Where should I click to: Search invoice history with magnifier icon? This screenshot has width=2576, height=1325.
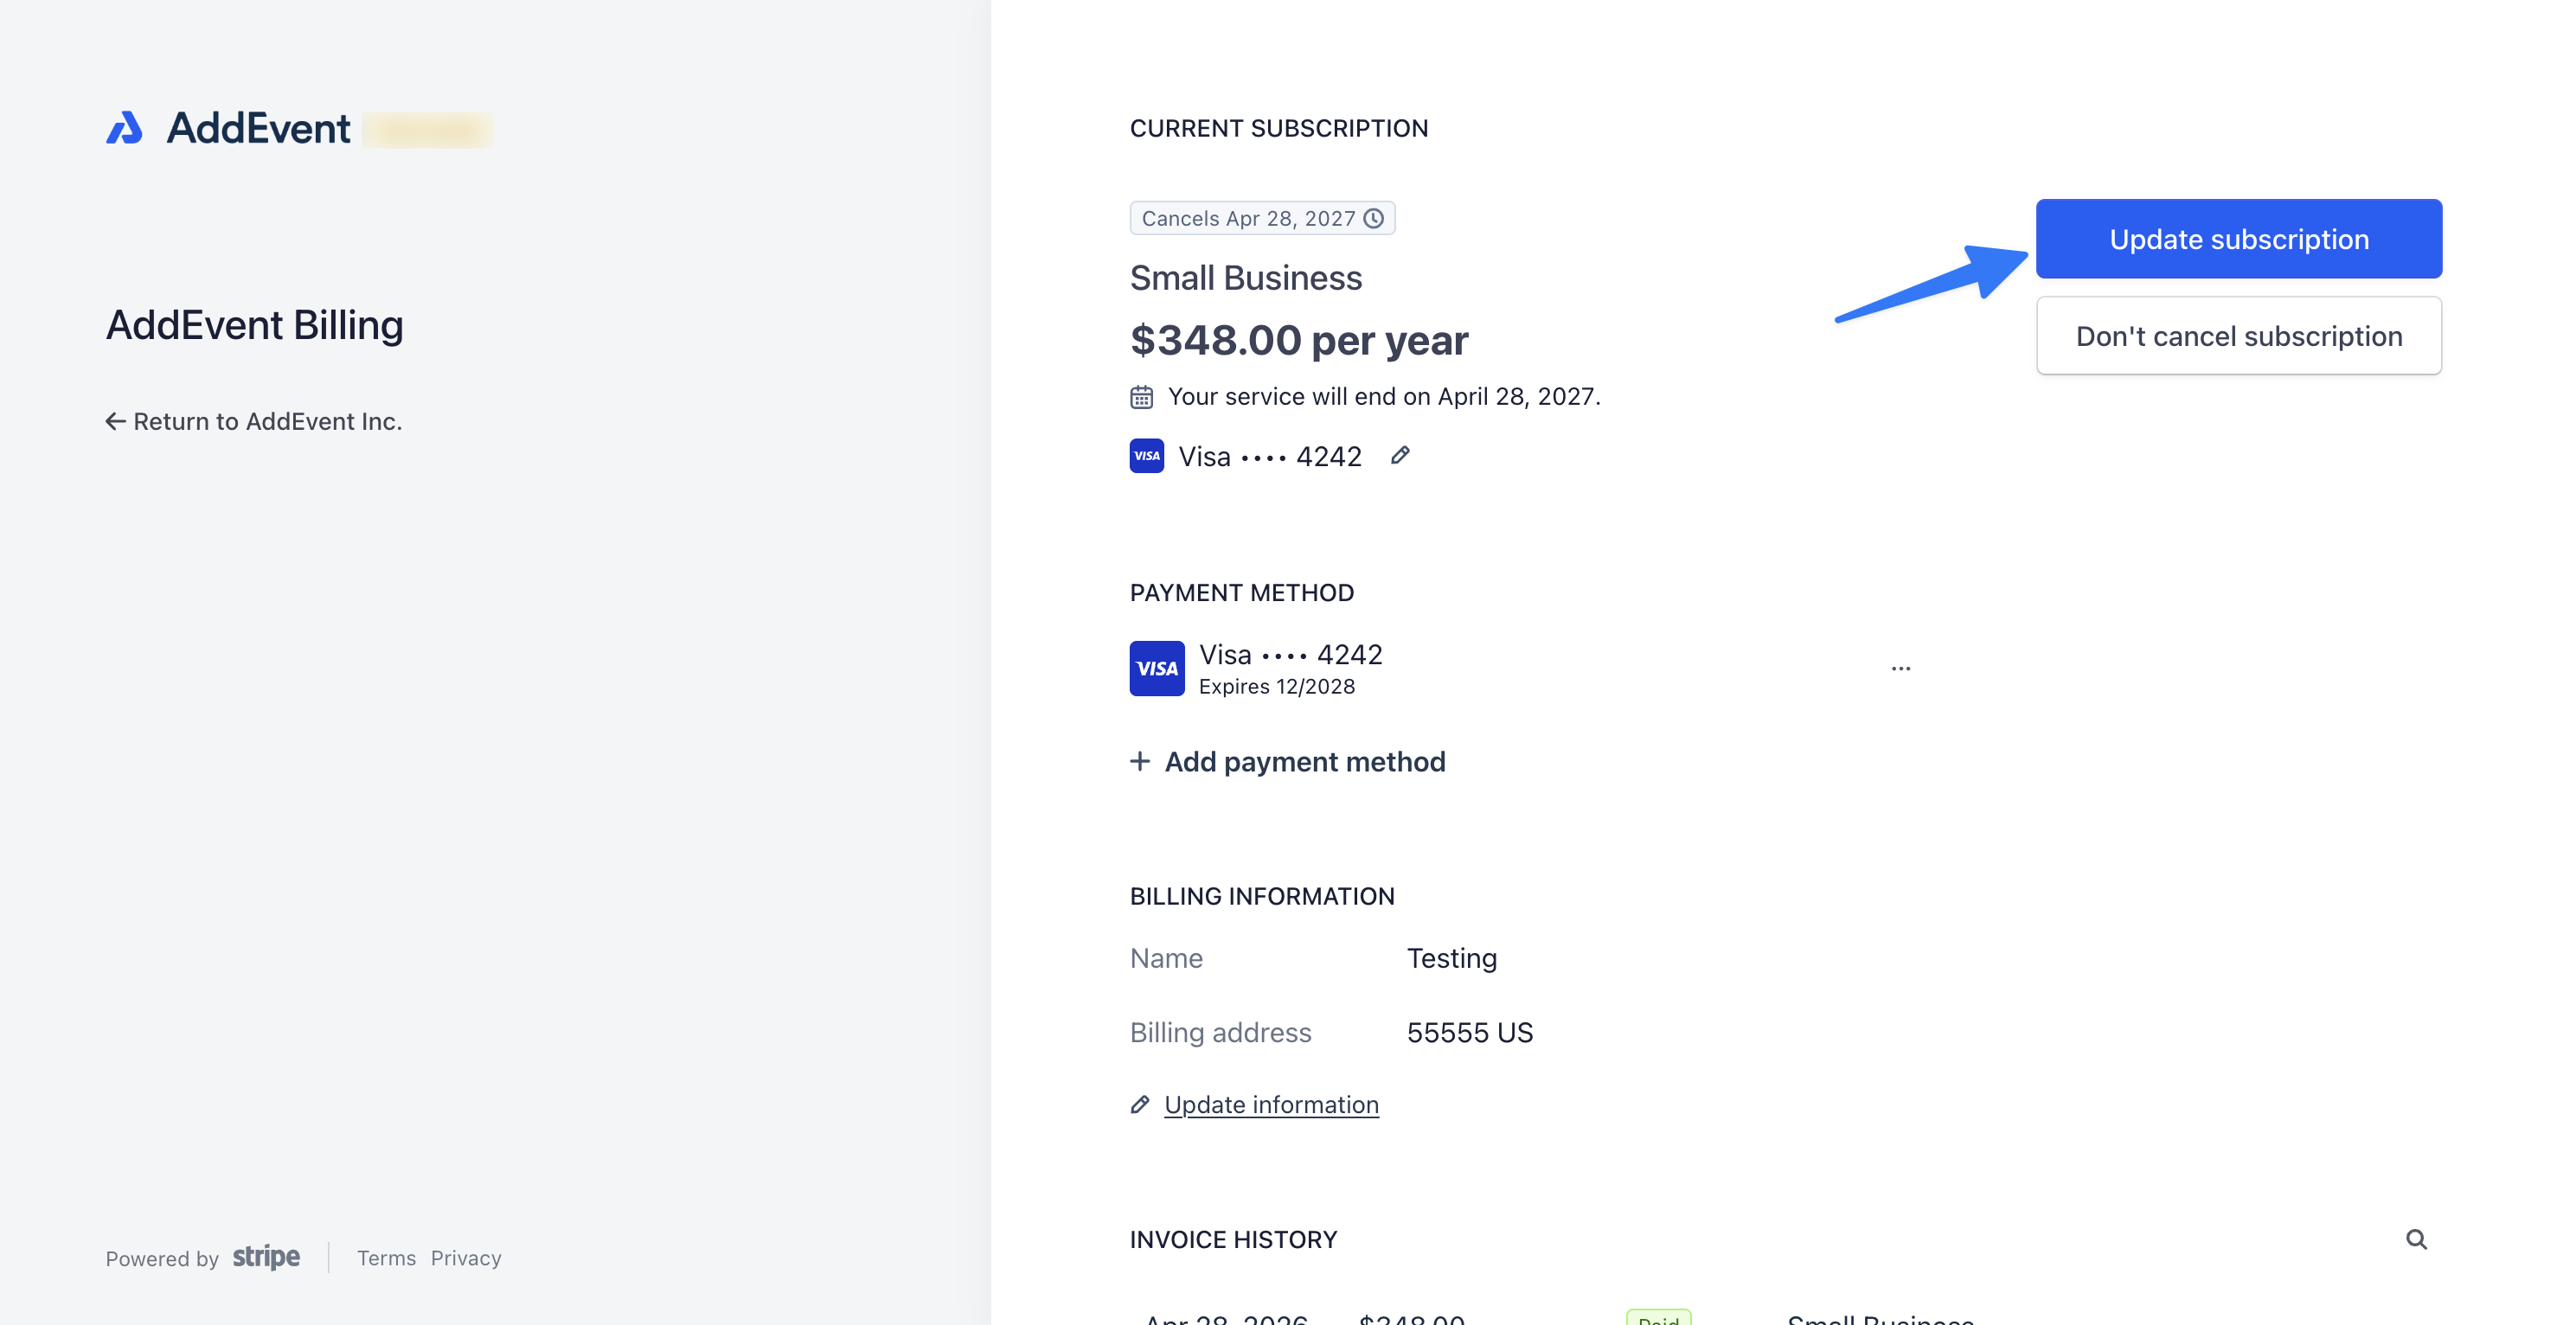tap(2416, 1239)
